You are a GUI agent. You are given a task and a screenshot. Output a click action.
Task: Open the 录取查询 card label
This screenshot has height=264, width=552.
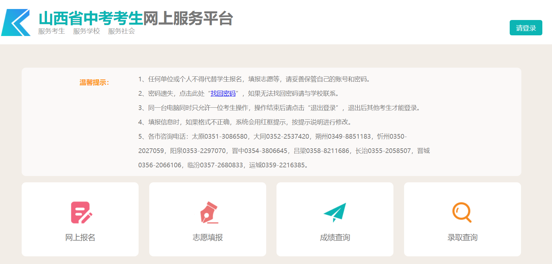462,237
